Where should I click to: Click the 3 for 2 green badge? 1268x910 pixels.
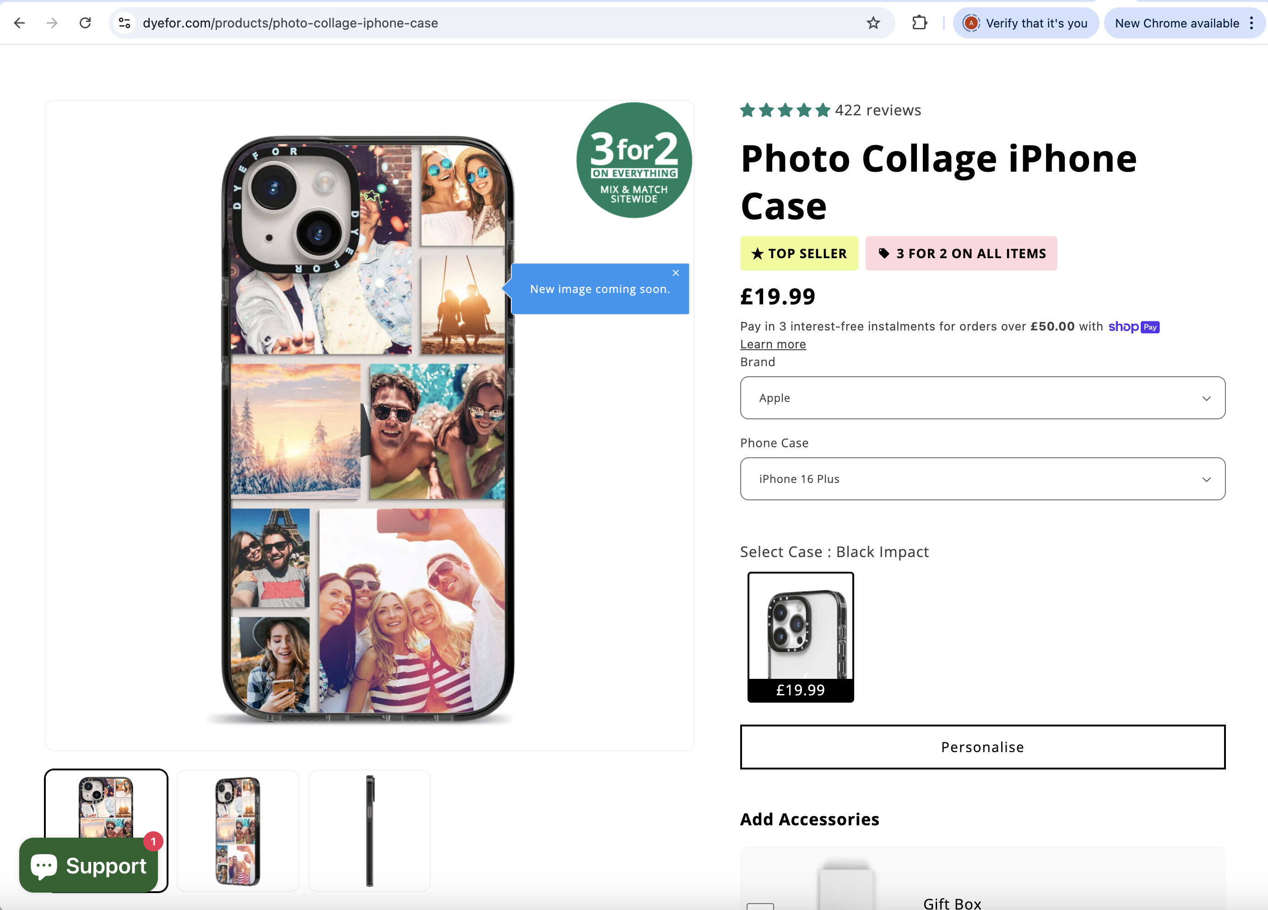click(634, 160)
